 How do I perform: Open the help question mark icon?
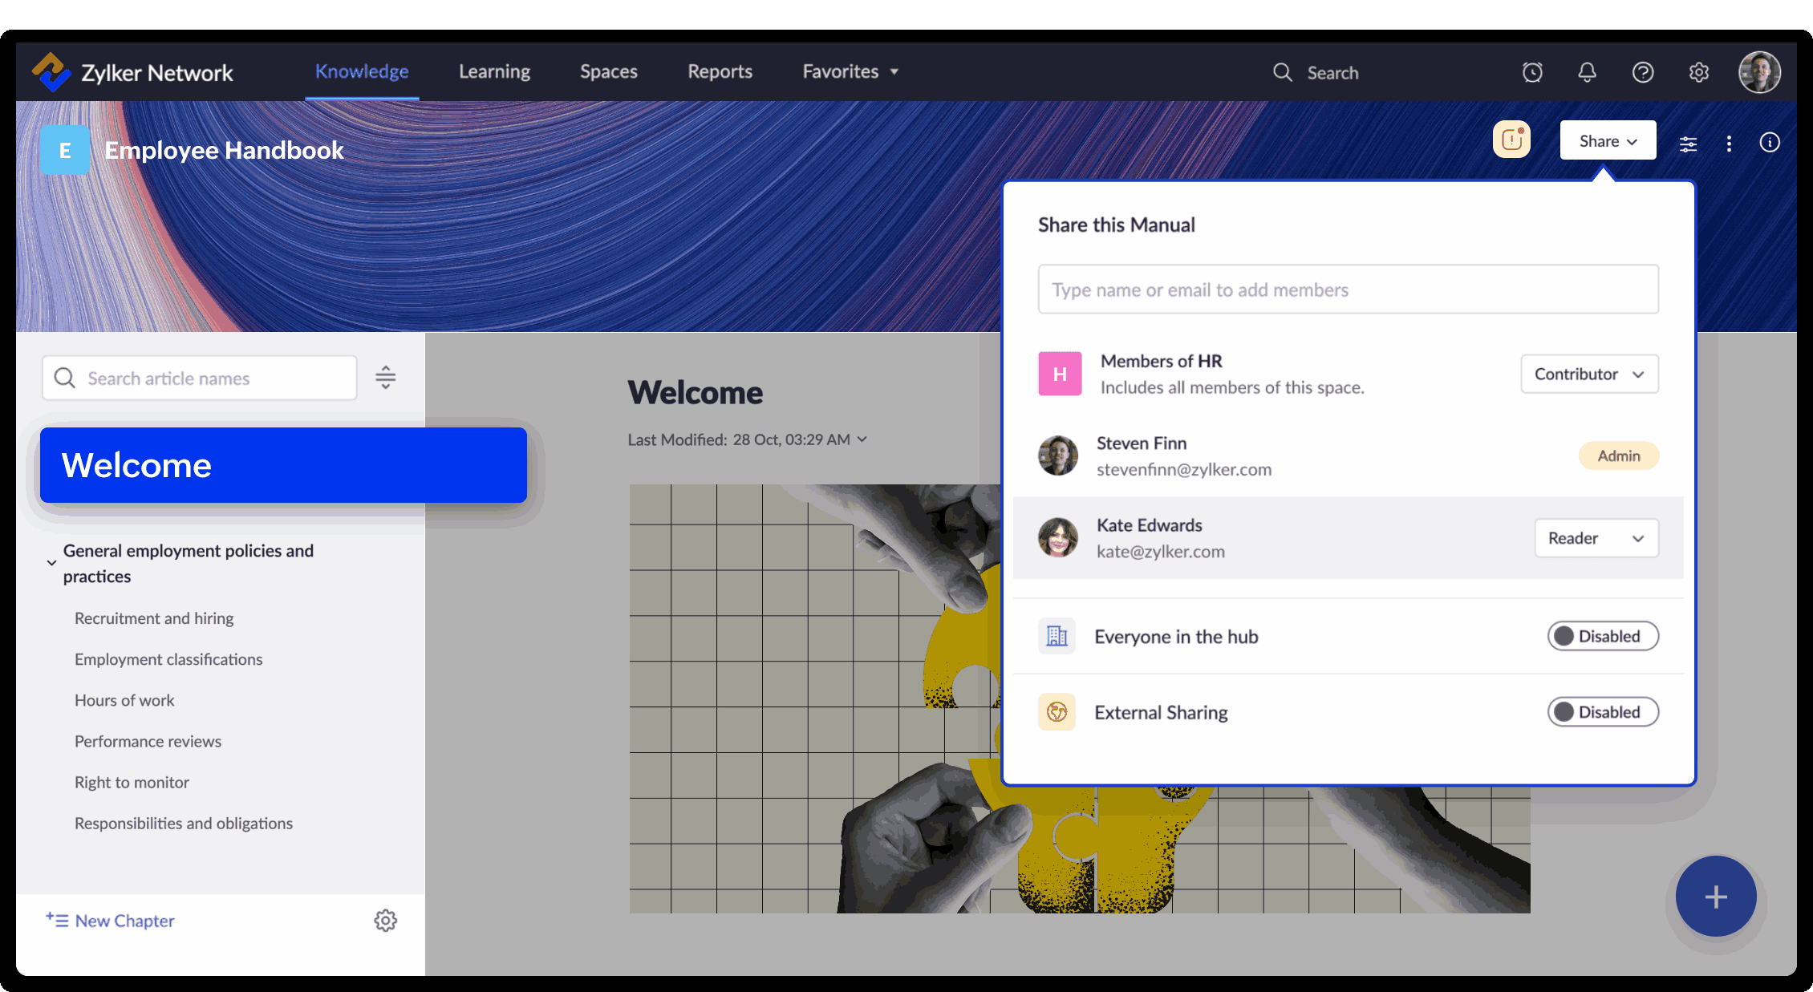(1642, 72)
